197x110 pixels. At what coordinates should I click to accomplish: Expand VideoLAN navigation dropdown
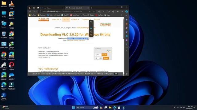[x=56, y=20]
